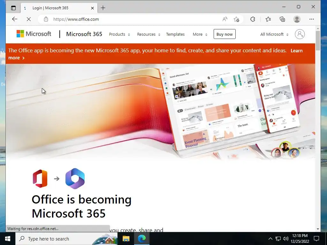Select the Login | Microsoft 365 tab

point(59,8)
